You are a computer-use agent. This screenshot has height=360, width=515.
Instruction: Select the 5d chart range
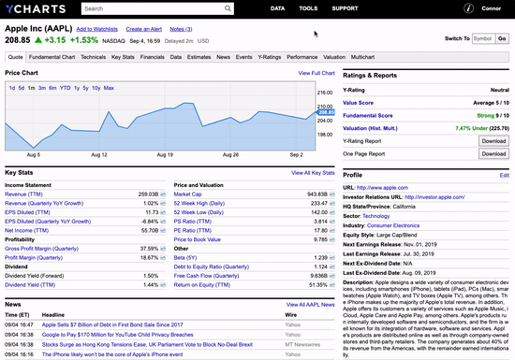[x=22, y=88]
